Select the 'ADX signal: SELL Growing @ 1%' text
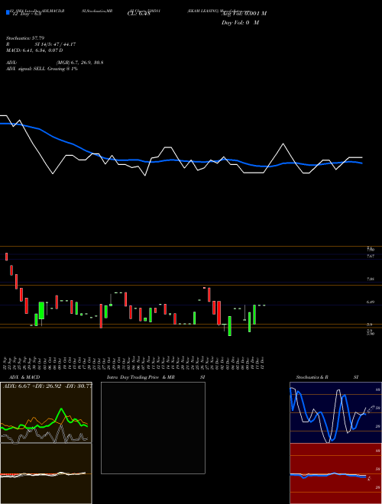The width and height of the screenshot is (382, 504). (42, 69)
